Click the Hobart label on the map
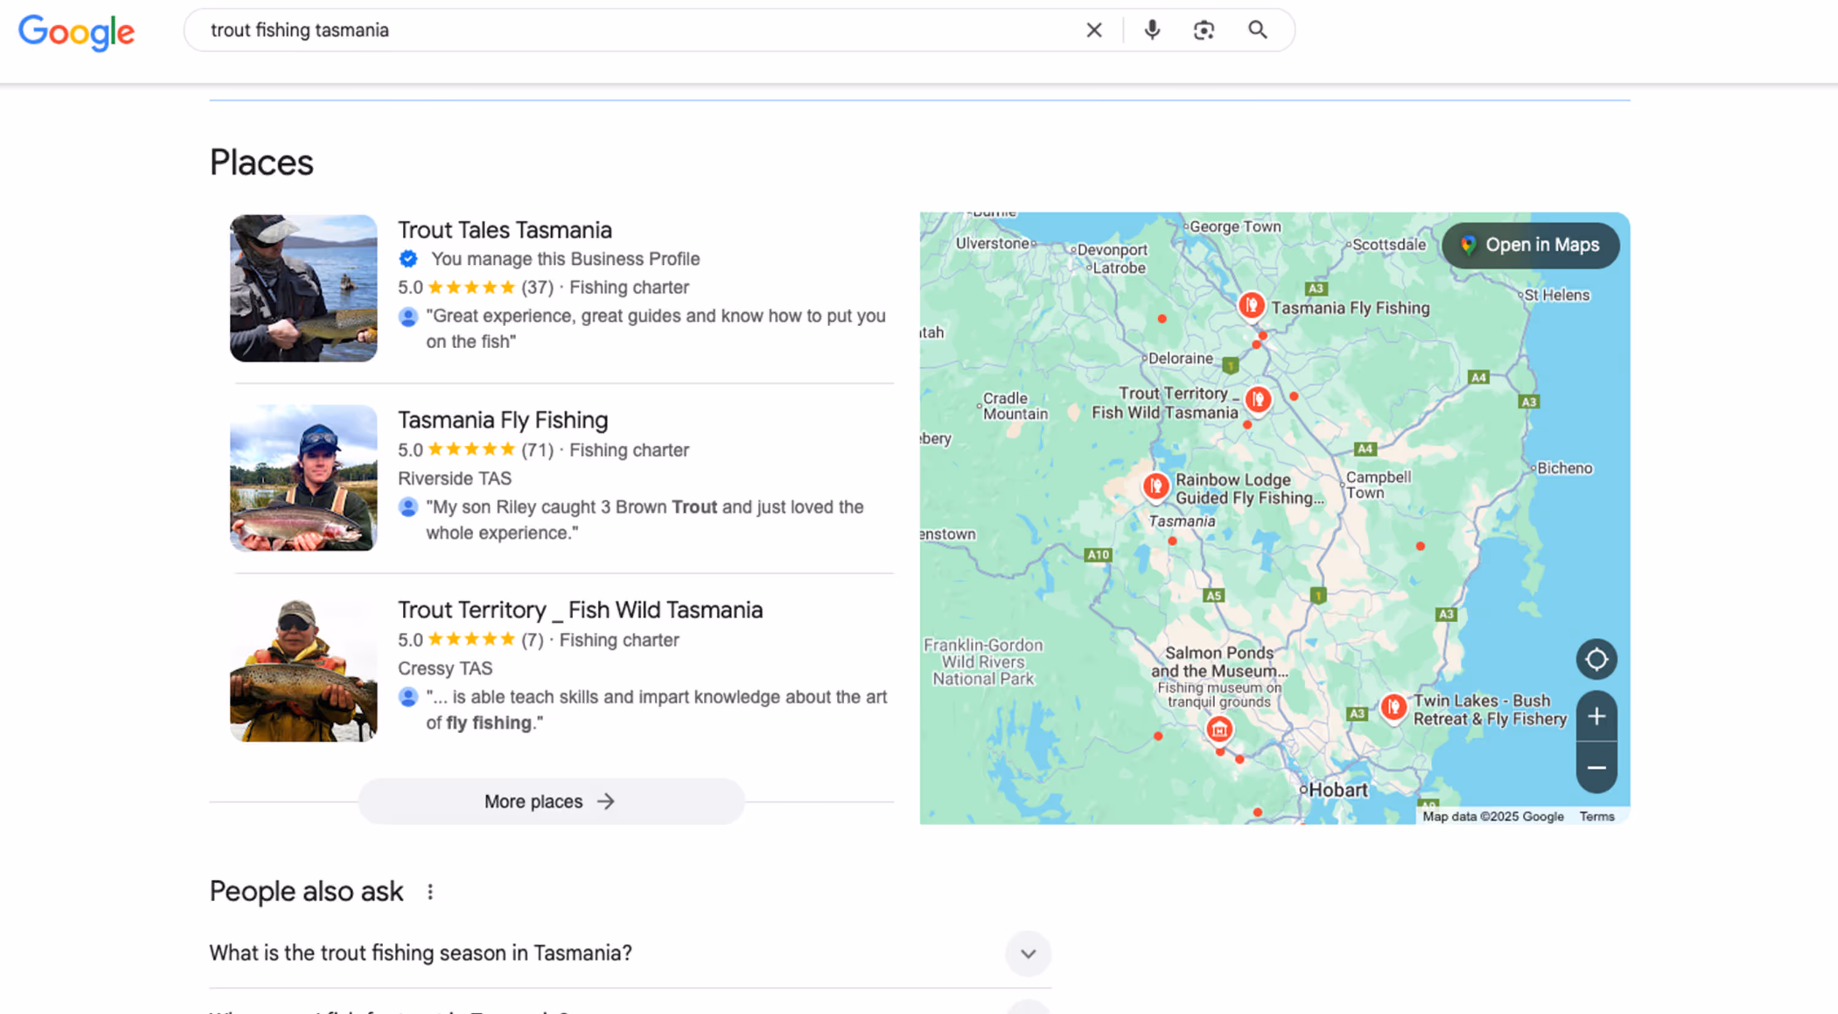 (1338, 790)
